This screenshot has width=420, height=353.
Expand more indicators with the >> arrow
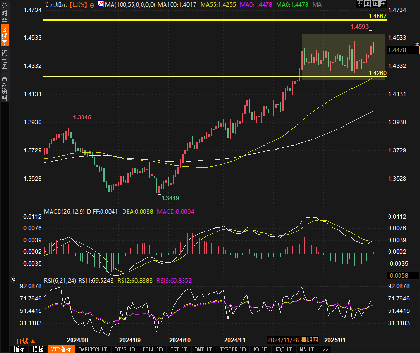click(x=325, y=349)
